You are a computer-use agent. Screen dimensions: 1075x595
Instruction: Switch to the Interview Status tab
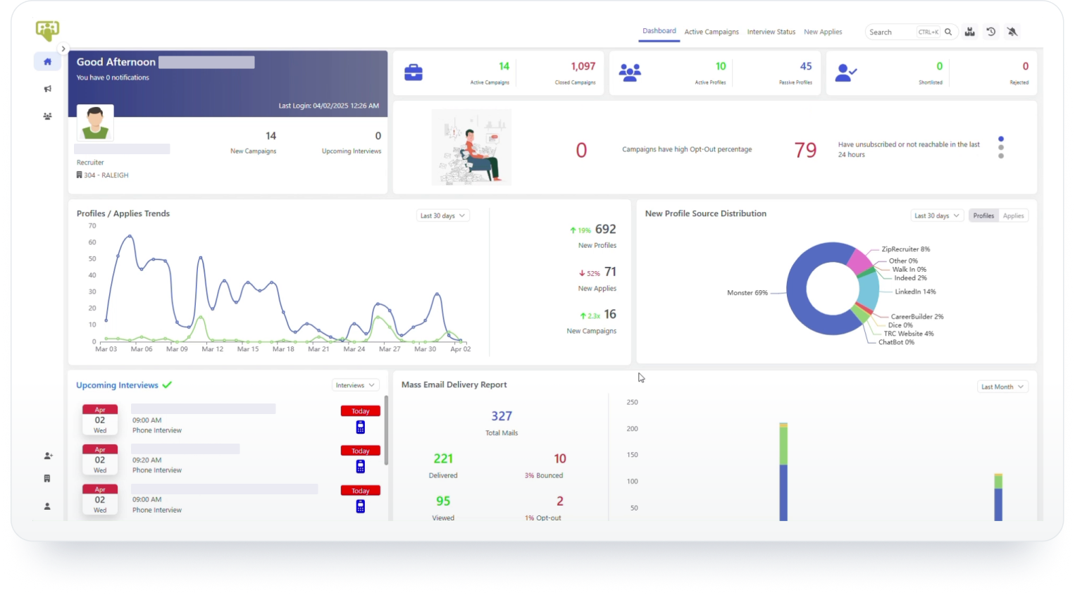[771, 32]
